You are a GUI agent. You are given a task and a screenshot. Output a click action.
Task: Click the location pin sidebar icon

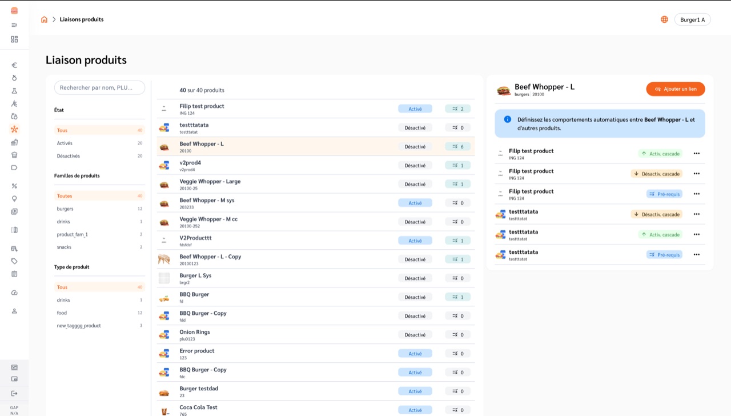click(14, 199)
